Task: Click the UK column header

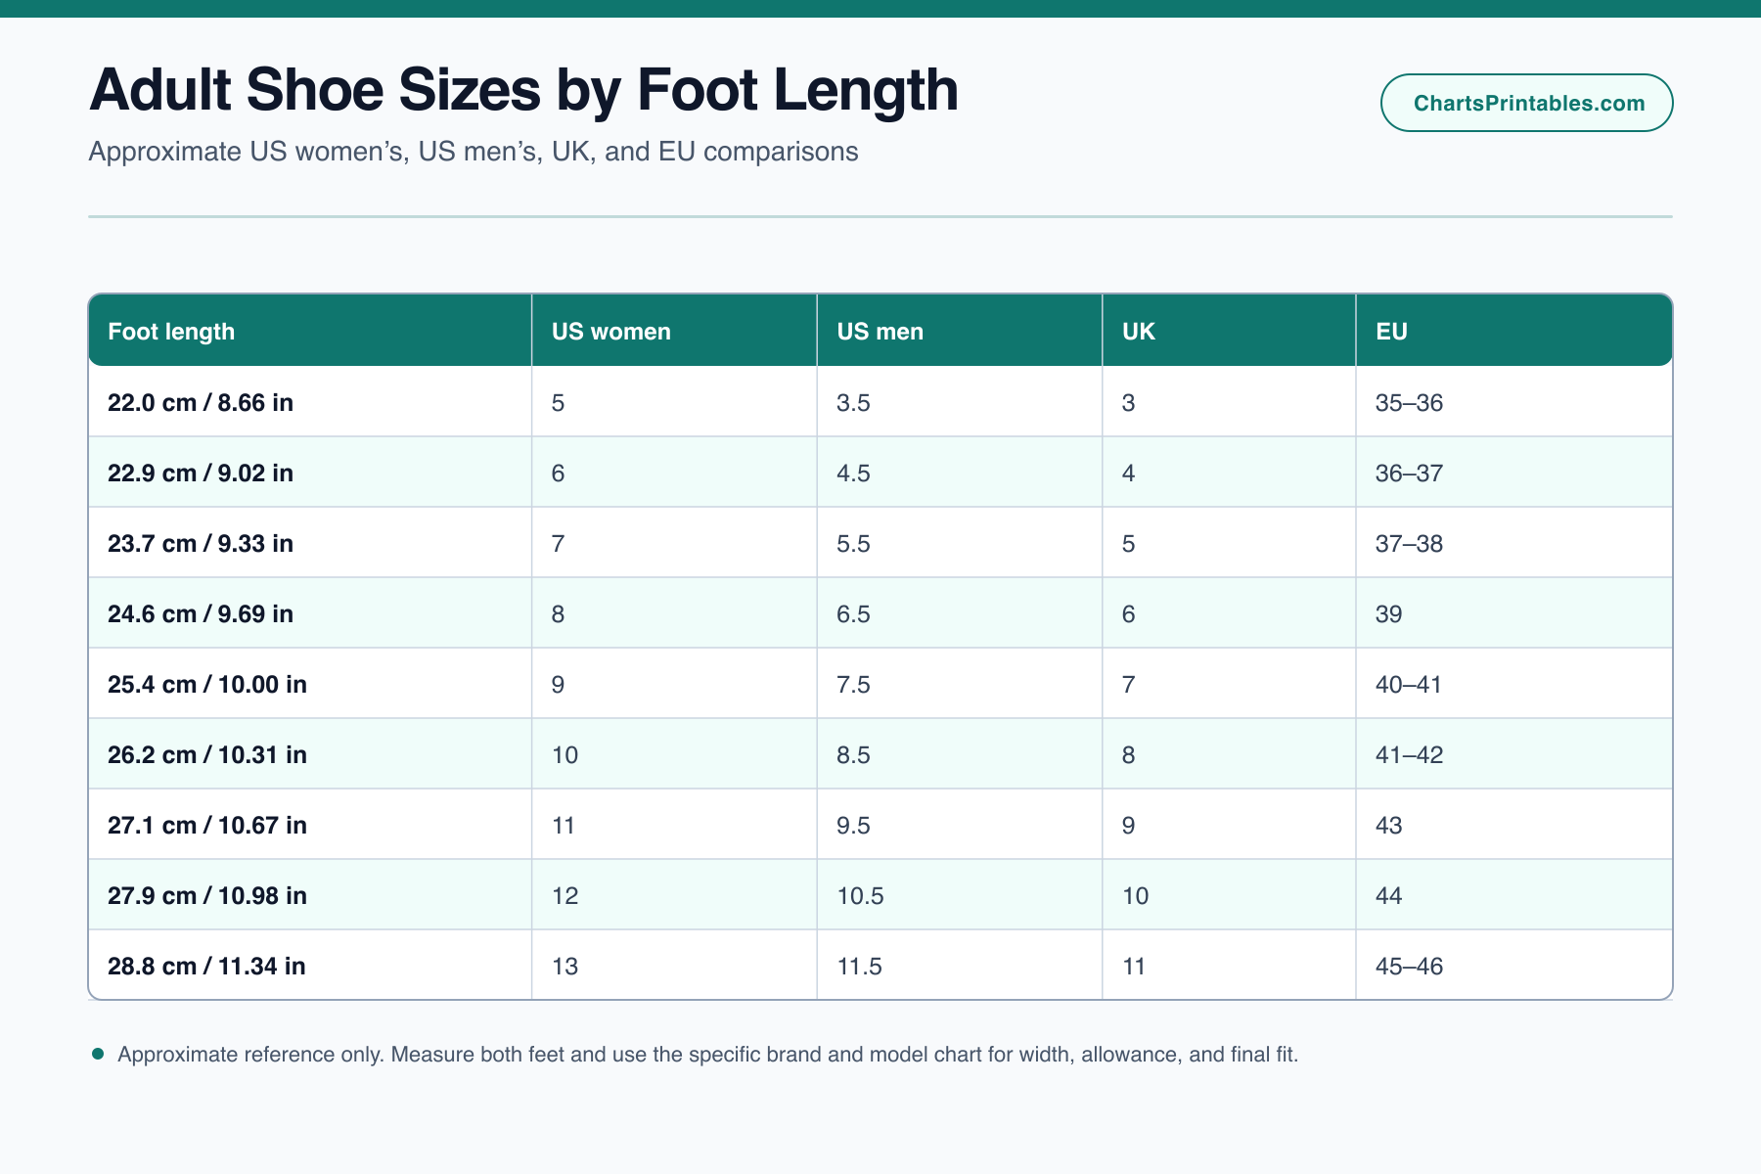Action: click(1229, 331)
